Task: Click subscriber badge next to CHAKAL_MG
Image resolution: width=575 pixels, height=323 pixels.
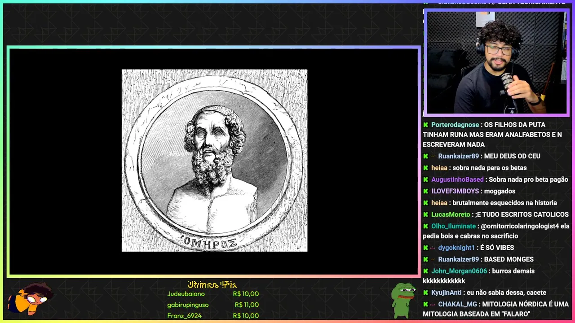Action: coord(433,304)
